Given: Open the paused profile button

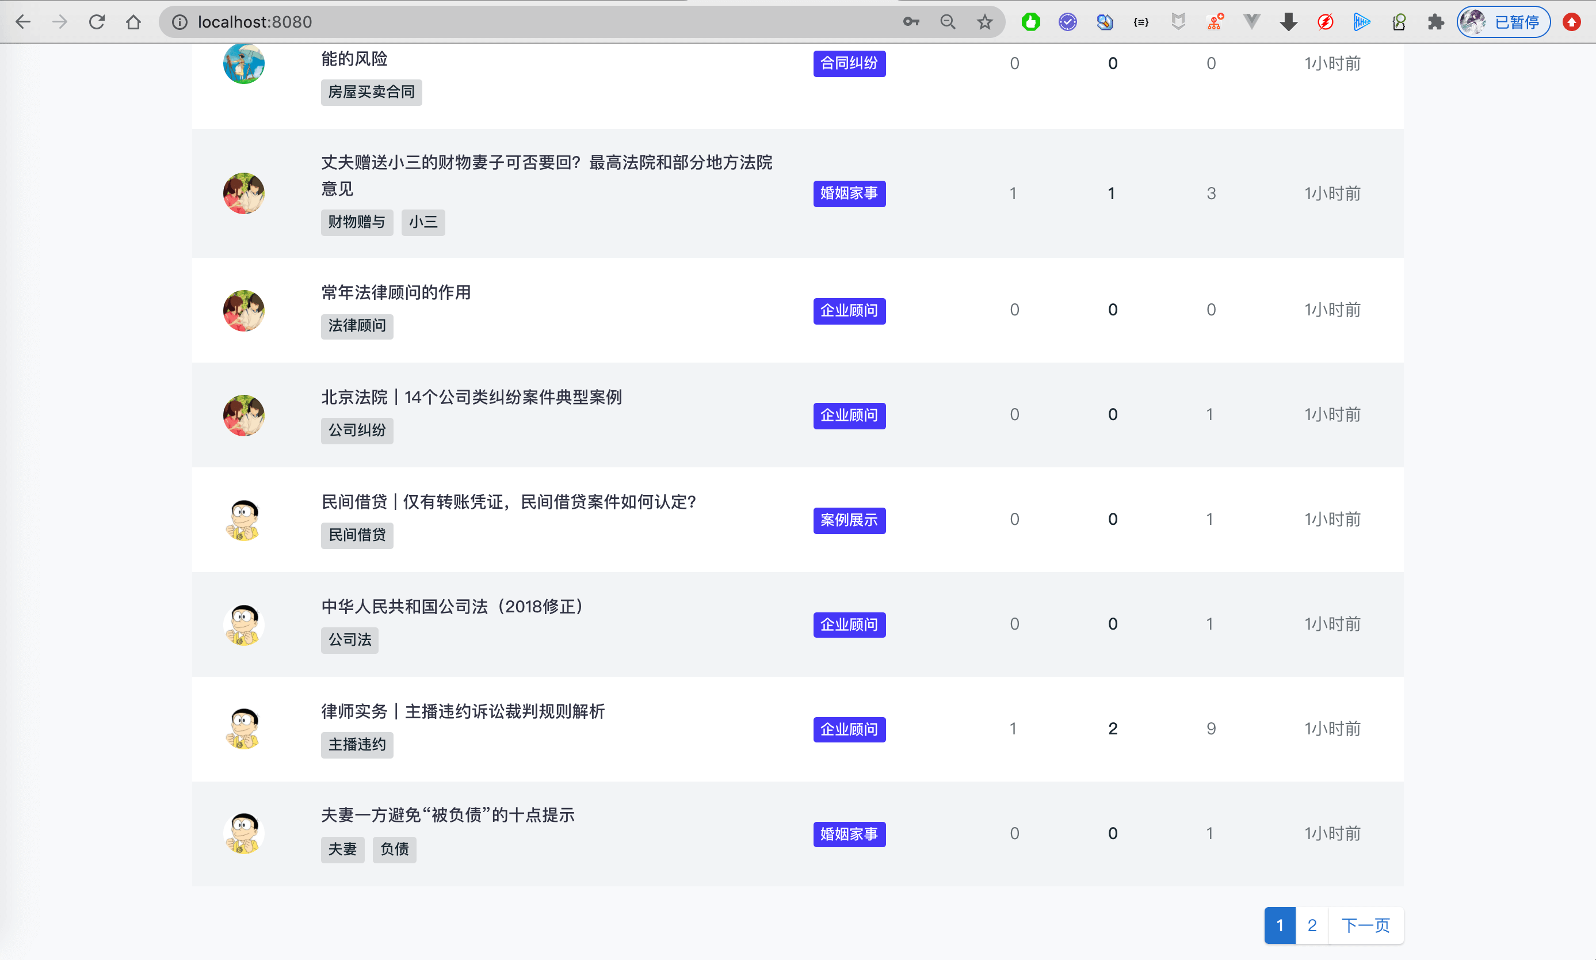Looking at the screenshot, I should click(x=1503, y=22).
